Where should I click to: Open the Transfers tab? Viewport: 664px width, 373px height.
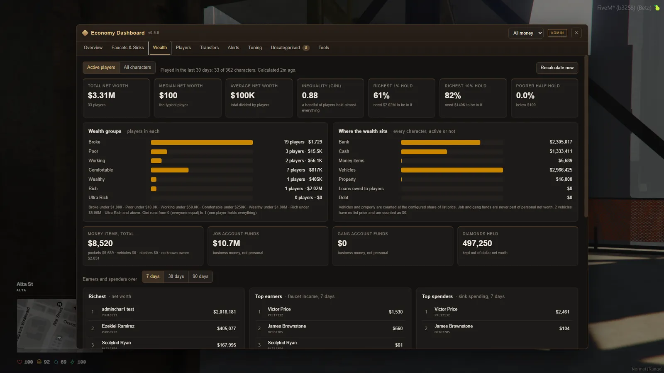209,48
